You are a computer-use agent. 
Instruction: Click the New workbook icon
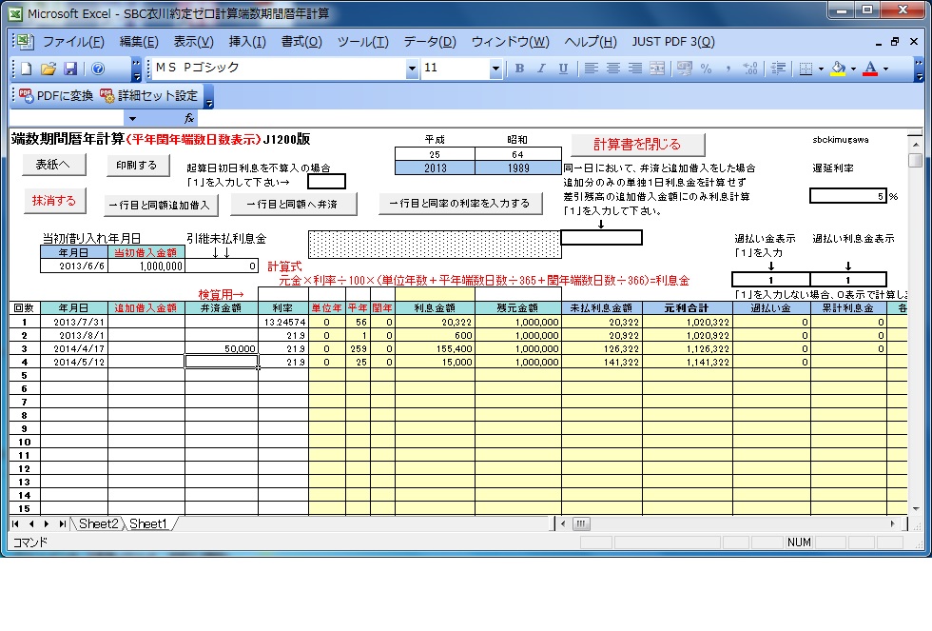click(27, 69)
